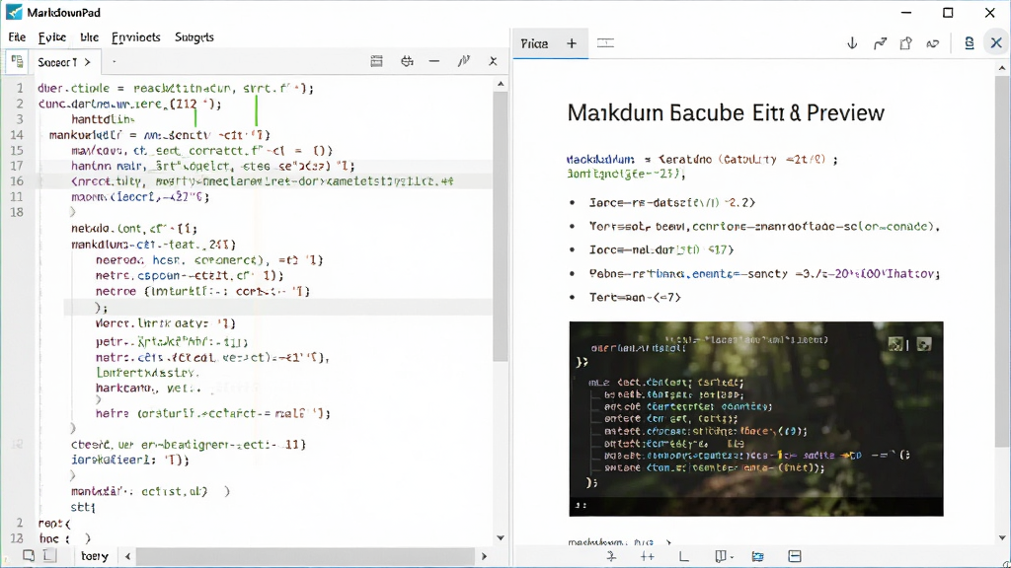
Task: Select the Price tab in preview pane
Action: click(534, 43)
